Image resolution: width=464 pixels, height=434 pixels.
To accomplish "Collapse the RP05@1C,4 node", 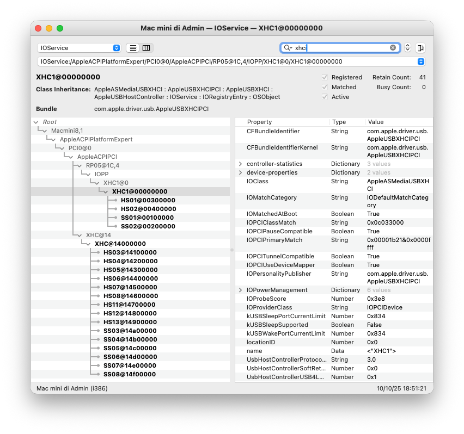I will coord(80,165).
